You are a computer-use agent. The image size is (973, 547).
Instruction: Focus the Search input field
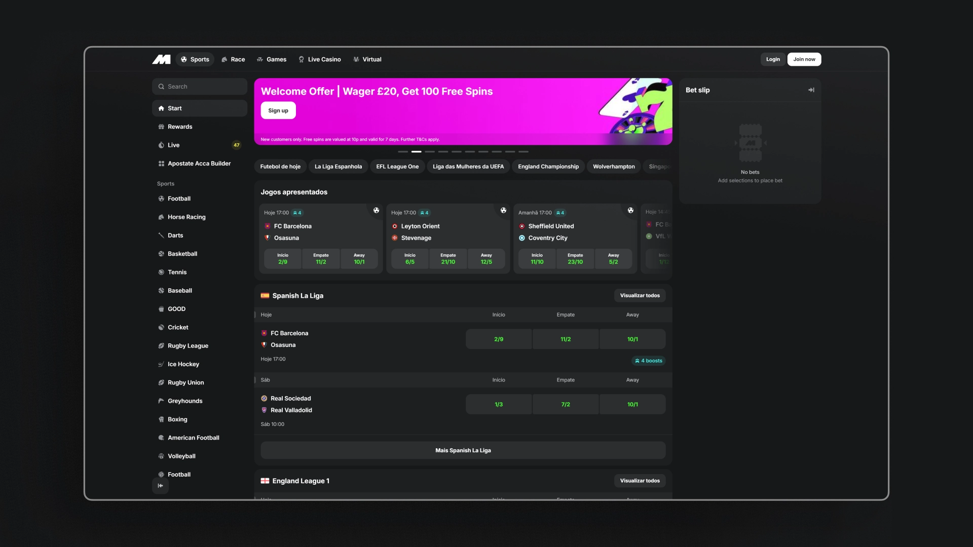(200, 87)
